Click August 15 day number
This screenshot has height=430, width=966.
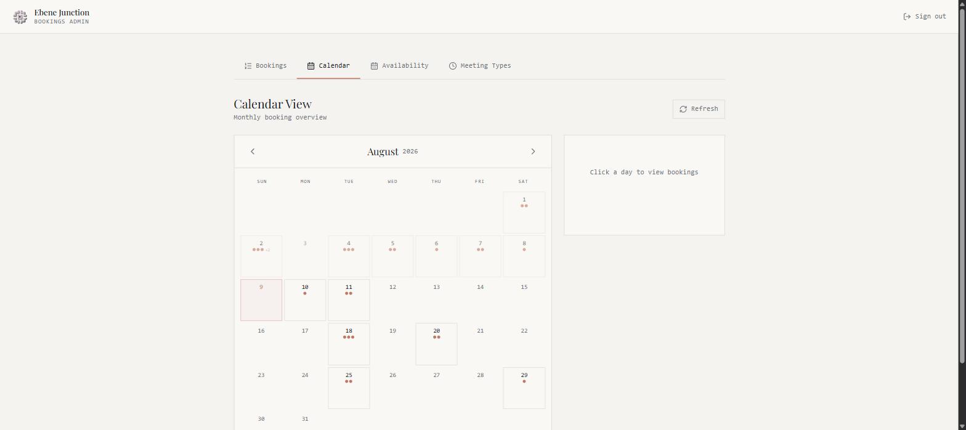pyautogui.click(x=524, y=287)
